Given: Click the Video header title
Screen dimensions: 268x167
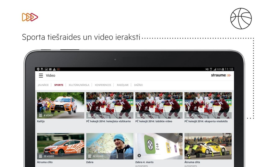Looking at the screenshot, I should click(x=51, y=75).
